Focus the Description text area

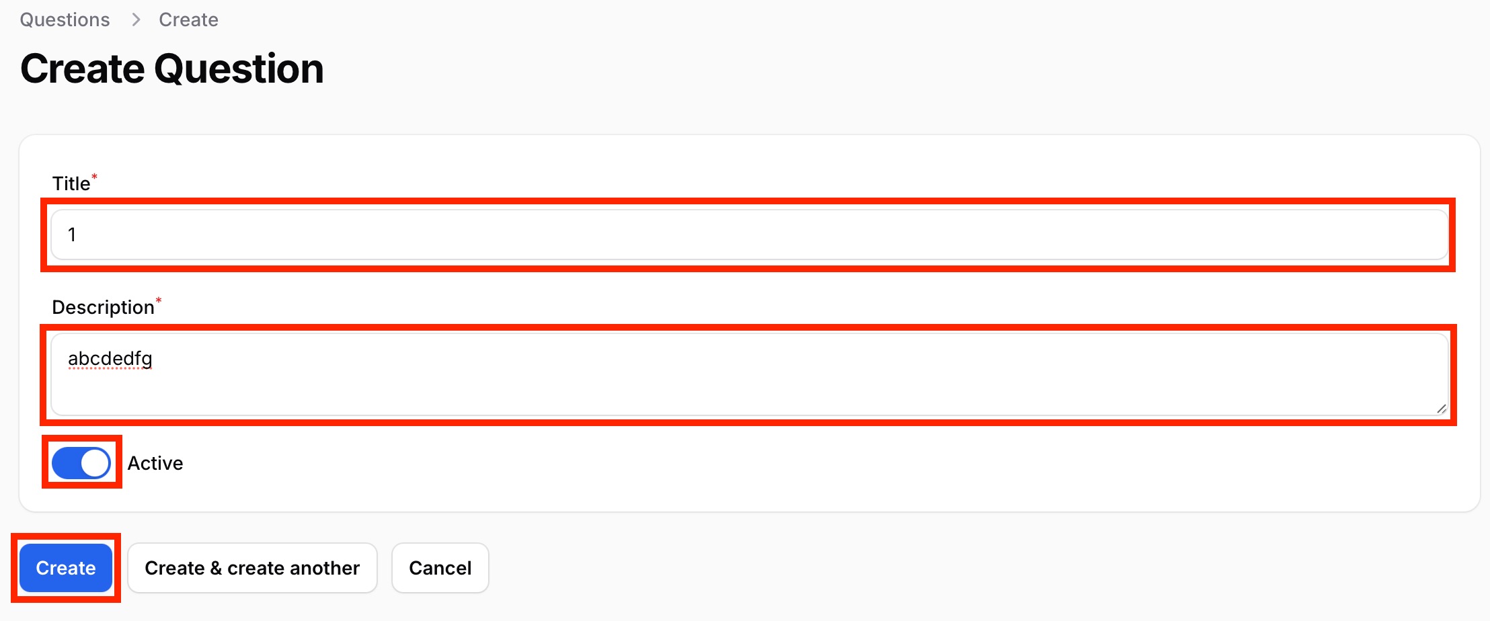click(749, 374)
